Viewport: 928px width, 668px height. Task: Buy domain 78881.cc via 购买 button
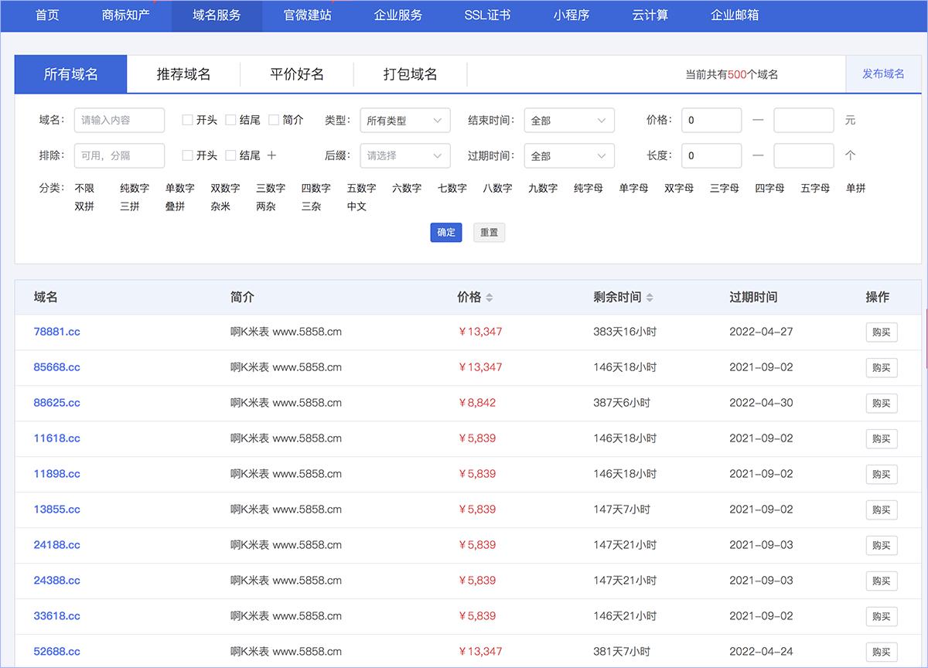click(882, 332)
